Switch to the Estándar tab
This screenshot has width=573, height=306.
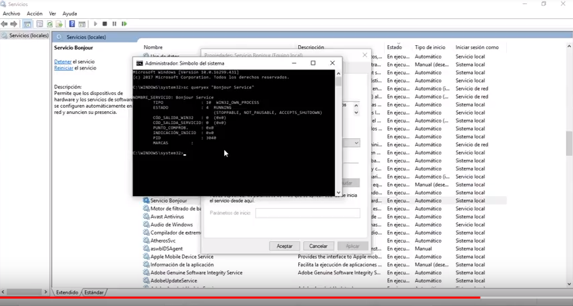pos(94,293)
